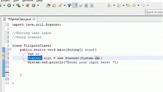This screenshot has height=92, width=163.
Task: Click the Run Last Tool icon with red toolbox
Action: 18,5
